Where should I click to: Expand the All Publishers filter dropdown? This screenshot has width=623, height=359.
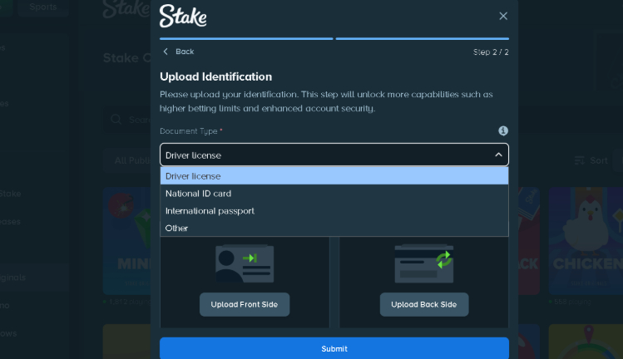click(x=130, y=160)
